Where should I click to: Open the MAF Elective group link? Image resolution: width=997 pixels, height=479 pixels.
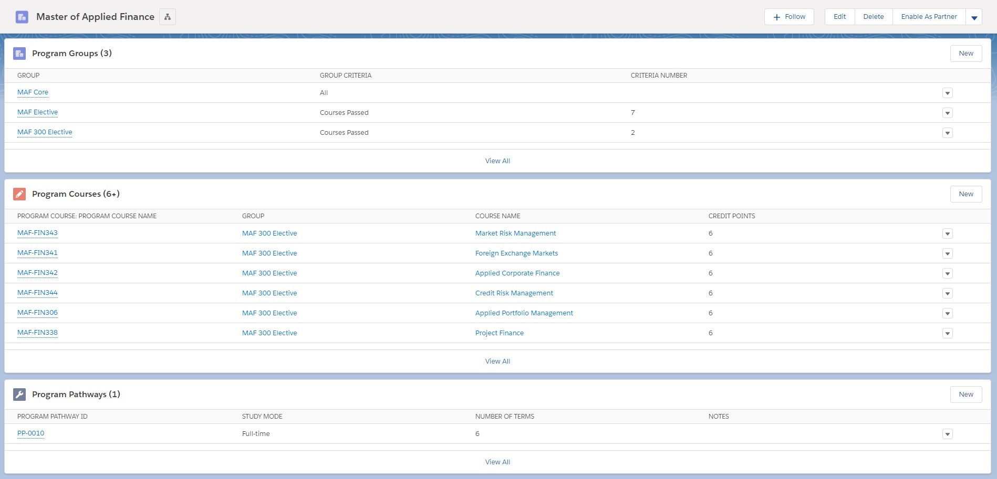coord(37,112)
